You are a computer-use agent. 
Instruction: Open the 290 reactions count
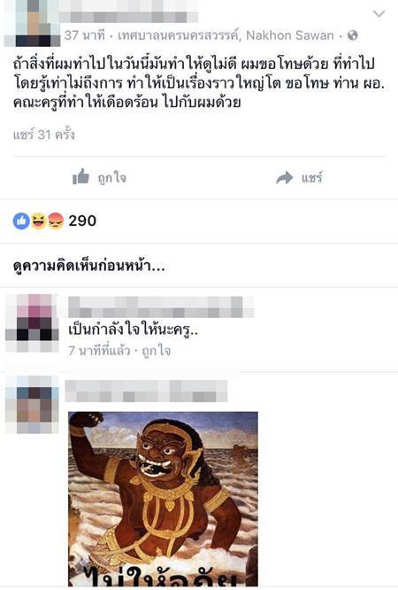[82, 221]
